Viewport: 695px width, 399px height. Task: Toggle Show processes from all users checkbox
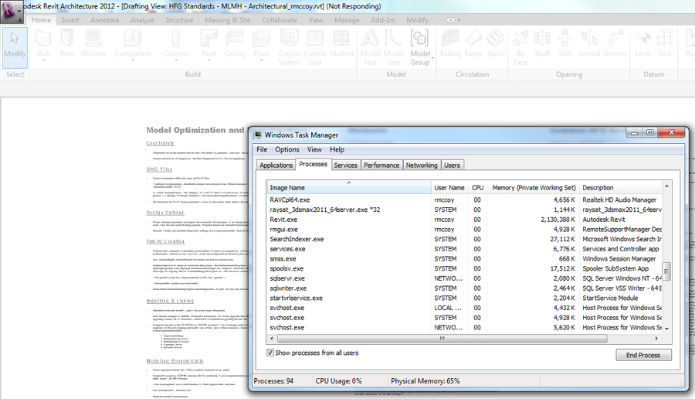point(270,353)
